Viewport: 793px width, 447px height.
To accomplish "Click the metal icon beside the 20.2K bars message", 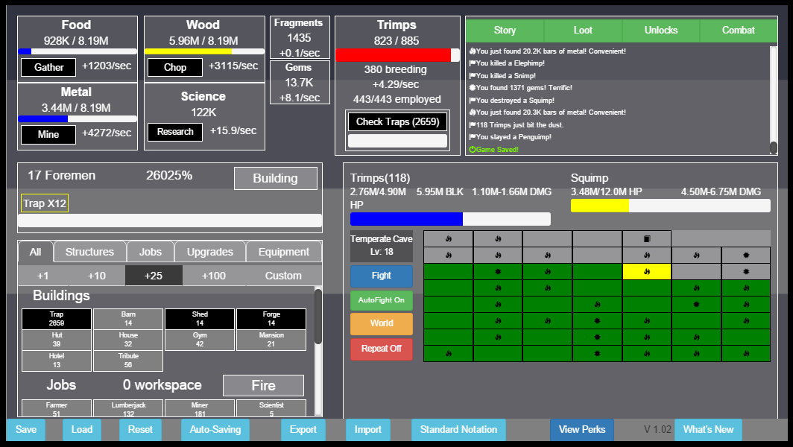I will [472, 51].
